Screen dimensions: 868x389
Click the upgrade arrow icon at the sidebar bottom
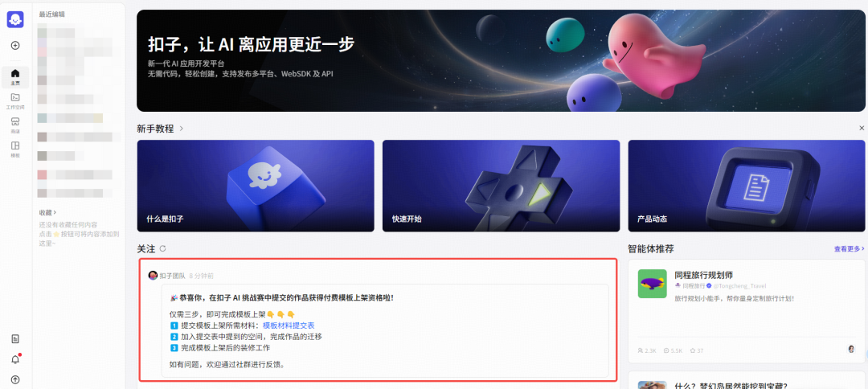tap(15, 379)
